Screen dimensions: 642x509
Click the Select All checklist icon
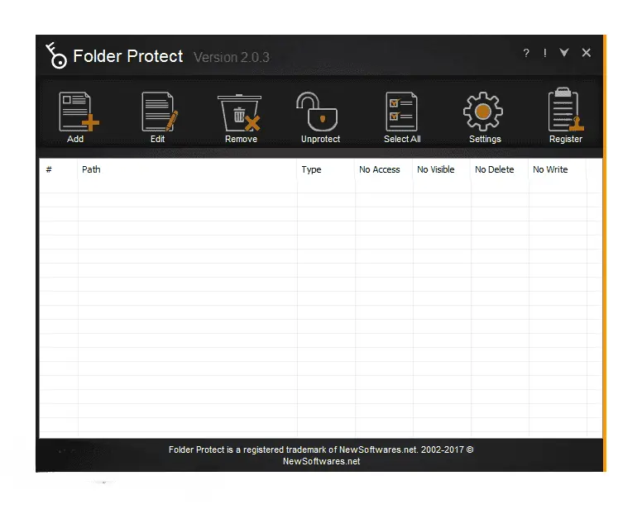tap(401, 112)
